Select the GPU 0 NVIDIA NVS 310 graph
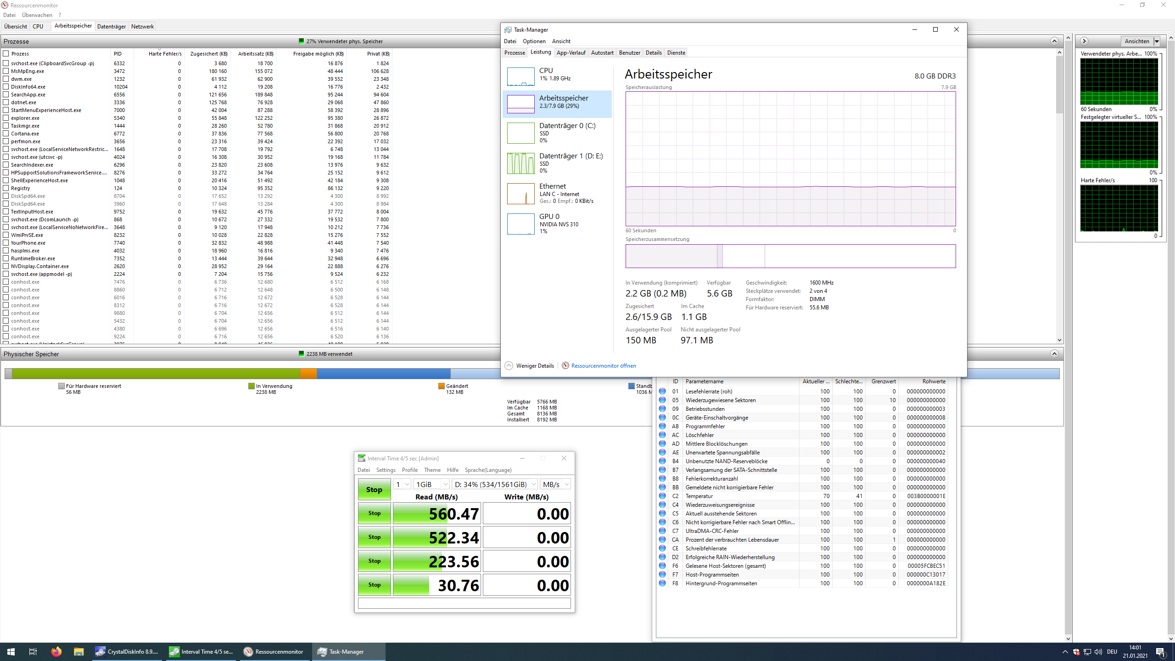Viewport: 1175px width, 661px height. point(520,224)
